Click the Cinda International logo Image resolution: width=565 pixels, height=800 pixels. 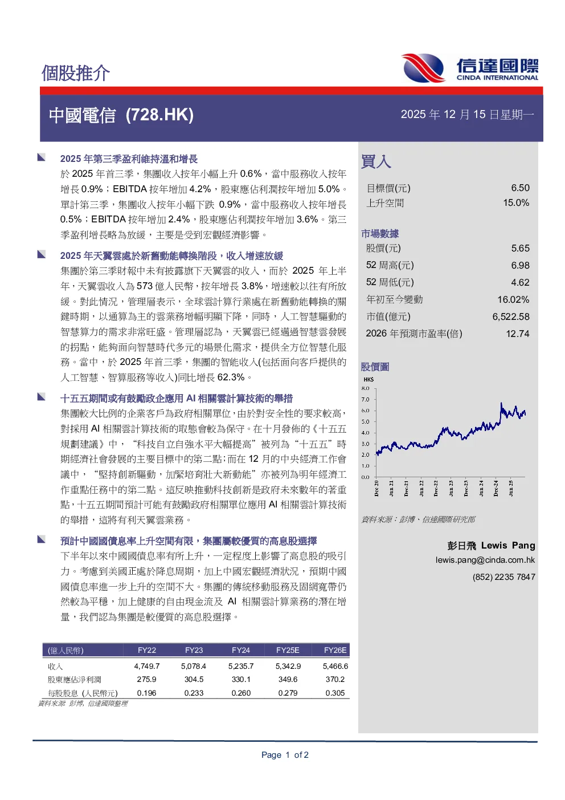point(470,68)
